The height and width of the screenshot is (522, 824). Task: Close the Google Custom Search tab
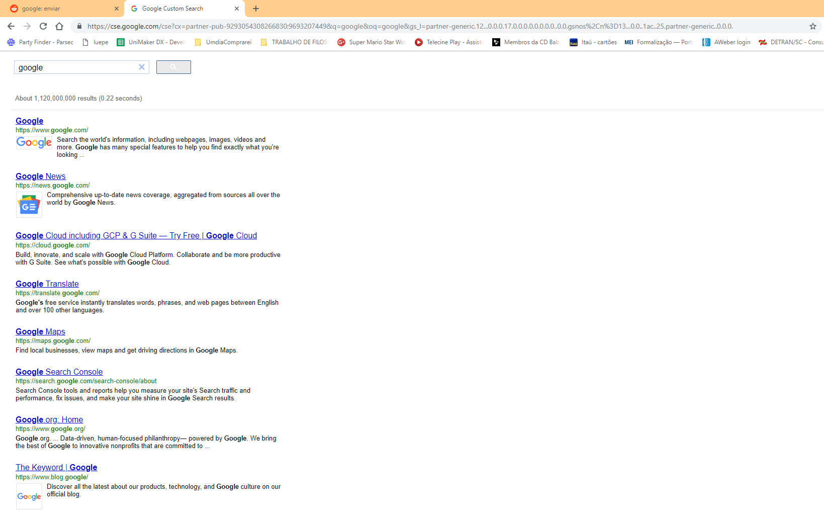[x=237, y=9]
